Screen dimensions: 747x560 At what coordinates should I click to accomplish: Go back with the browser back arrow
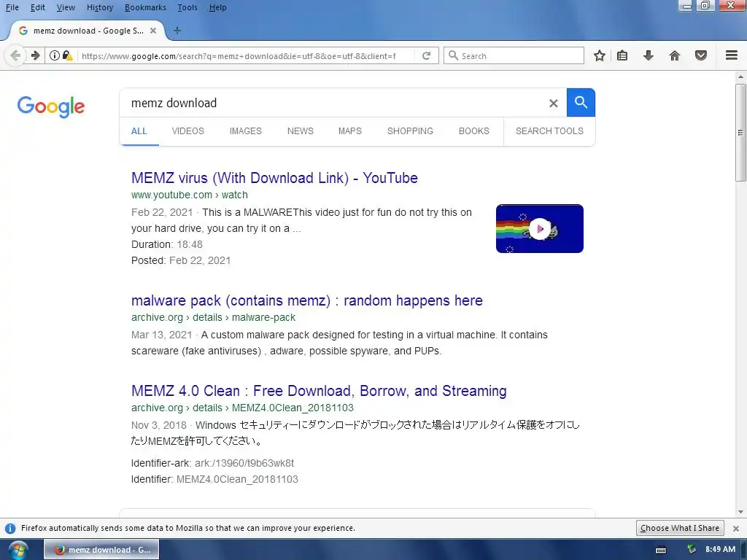(x=15, y=55)
